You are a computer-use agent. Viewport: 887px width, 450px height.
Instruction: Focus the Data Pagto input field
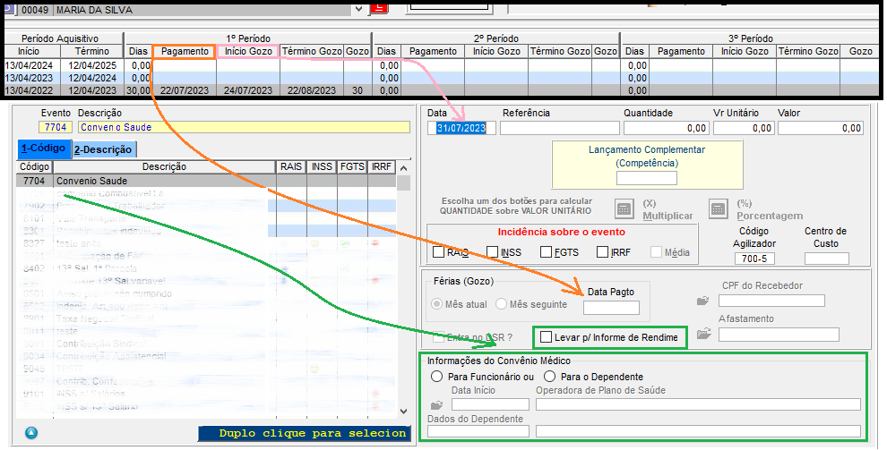pyautogui.click(x=612, y=308)
